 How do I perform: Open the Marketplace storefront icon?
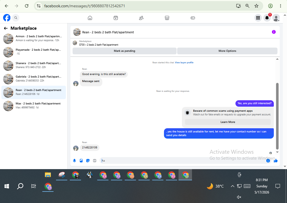click(167, 18)
